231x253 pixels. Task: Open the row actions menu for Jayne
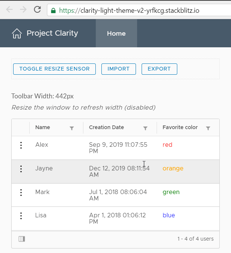[21, 169]
